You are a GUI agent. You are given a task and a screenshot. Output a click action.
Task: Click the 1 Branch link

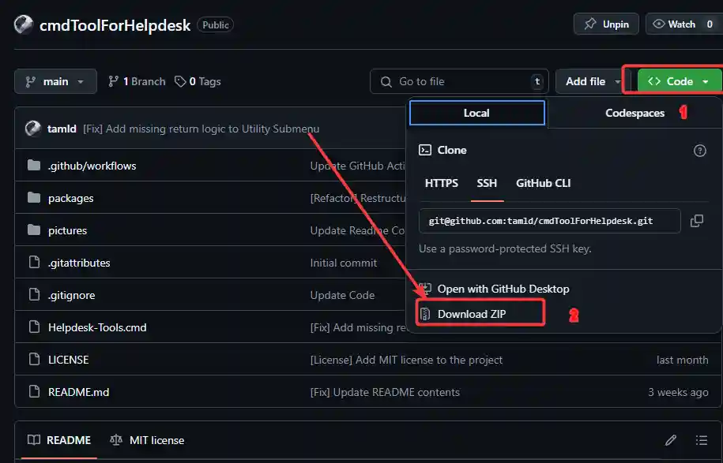coord(137,81)
